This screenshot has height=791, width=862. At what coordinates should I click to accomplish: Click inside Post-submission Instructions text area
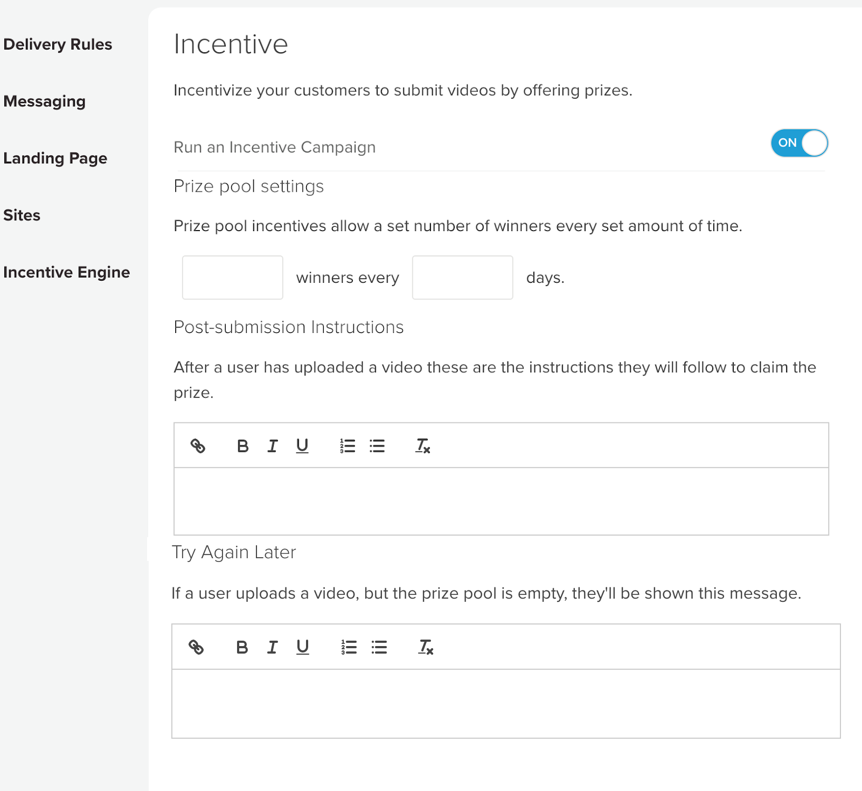coord(501,501)
